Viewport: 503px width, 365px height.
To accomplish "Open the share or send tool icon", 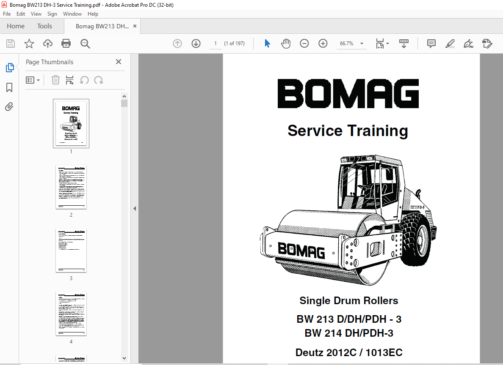I will click(x=487, y=44).
